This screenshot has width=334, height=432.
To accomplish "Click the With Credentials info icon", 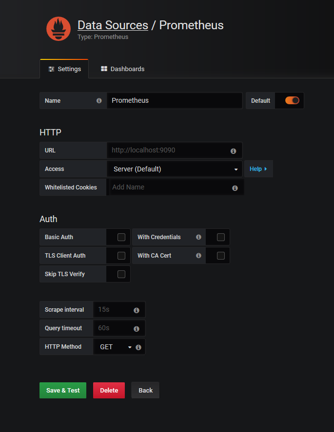I will pyautogui.click(x=198, y=237).
